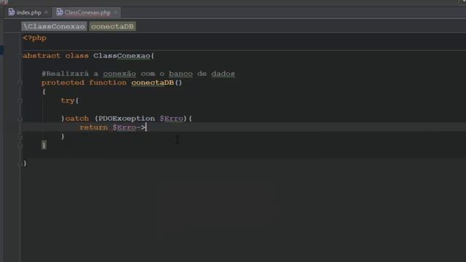Collapse the catch block fold marker
This screenshot has width=466, height=262.
pyautogui.click(x=20, y=119)
